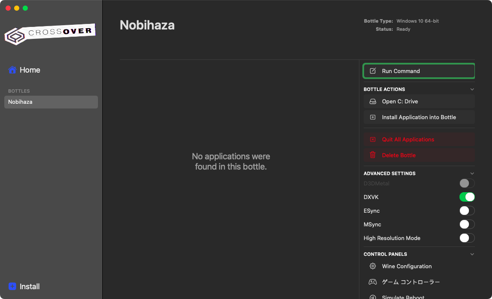492x299 pixels.
Task: Click the Open C: Drive disk icon
Action: pyautogui.click(x=373, y=102)
